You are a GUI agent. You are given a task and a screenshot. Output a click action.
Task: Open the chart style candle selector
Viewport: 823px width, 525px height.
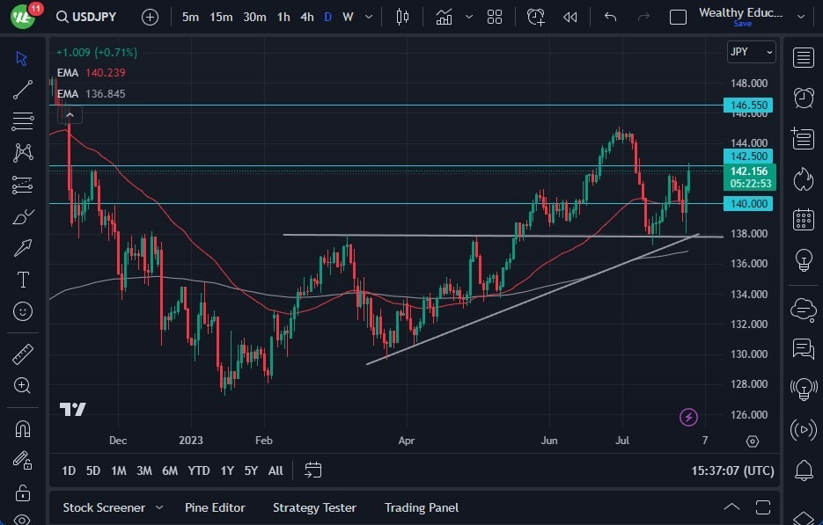402,16
